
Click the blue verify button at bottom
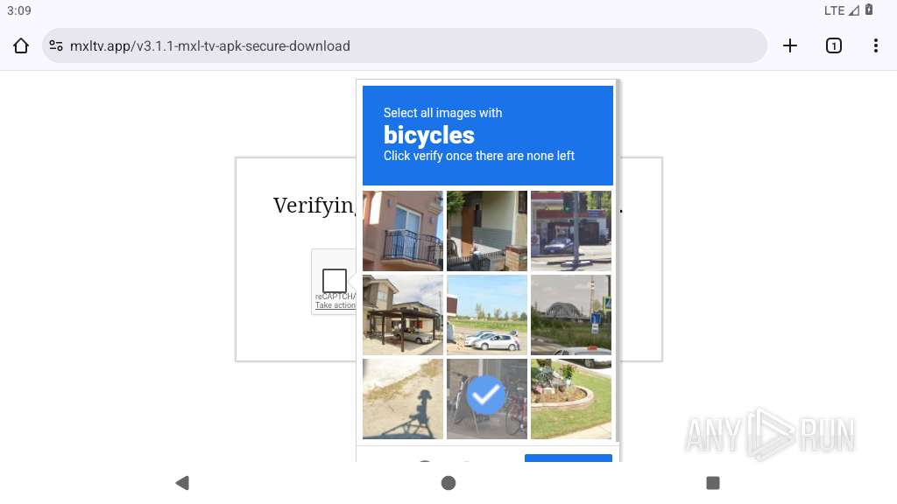[x=569, y=458]
